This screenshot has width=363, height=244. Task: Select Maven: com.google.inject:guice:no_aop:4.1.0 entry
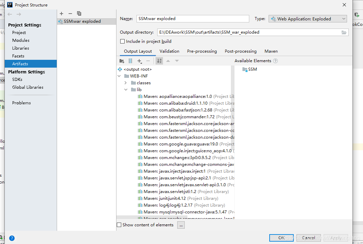point(186,151)
